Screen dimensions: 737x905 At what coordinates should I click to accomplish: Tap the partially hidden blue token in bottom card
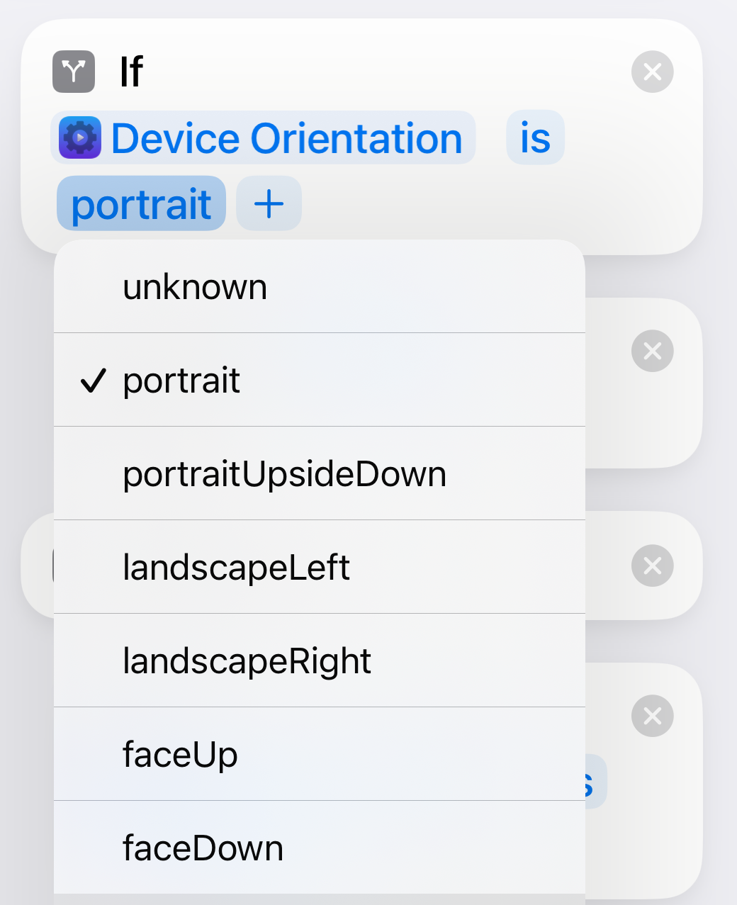click(596, 782)
